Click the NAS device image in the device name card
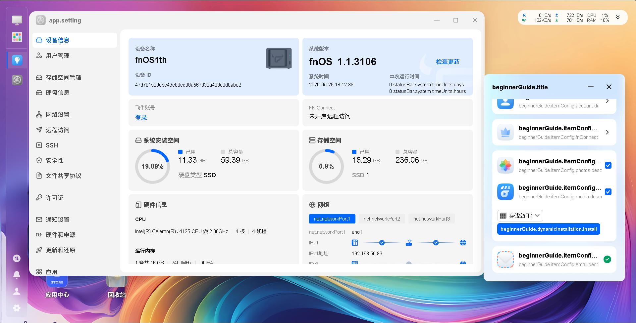 [x=279, y=58]
